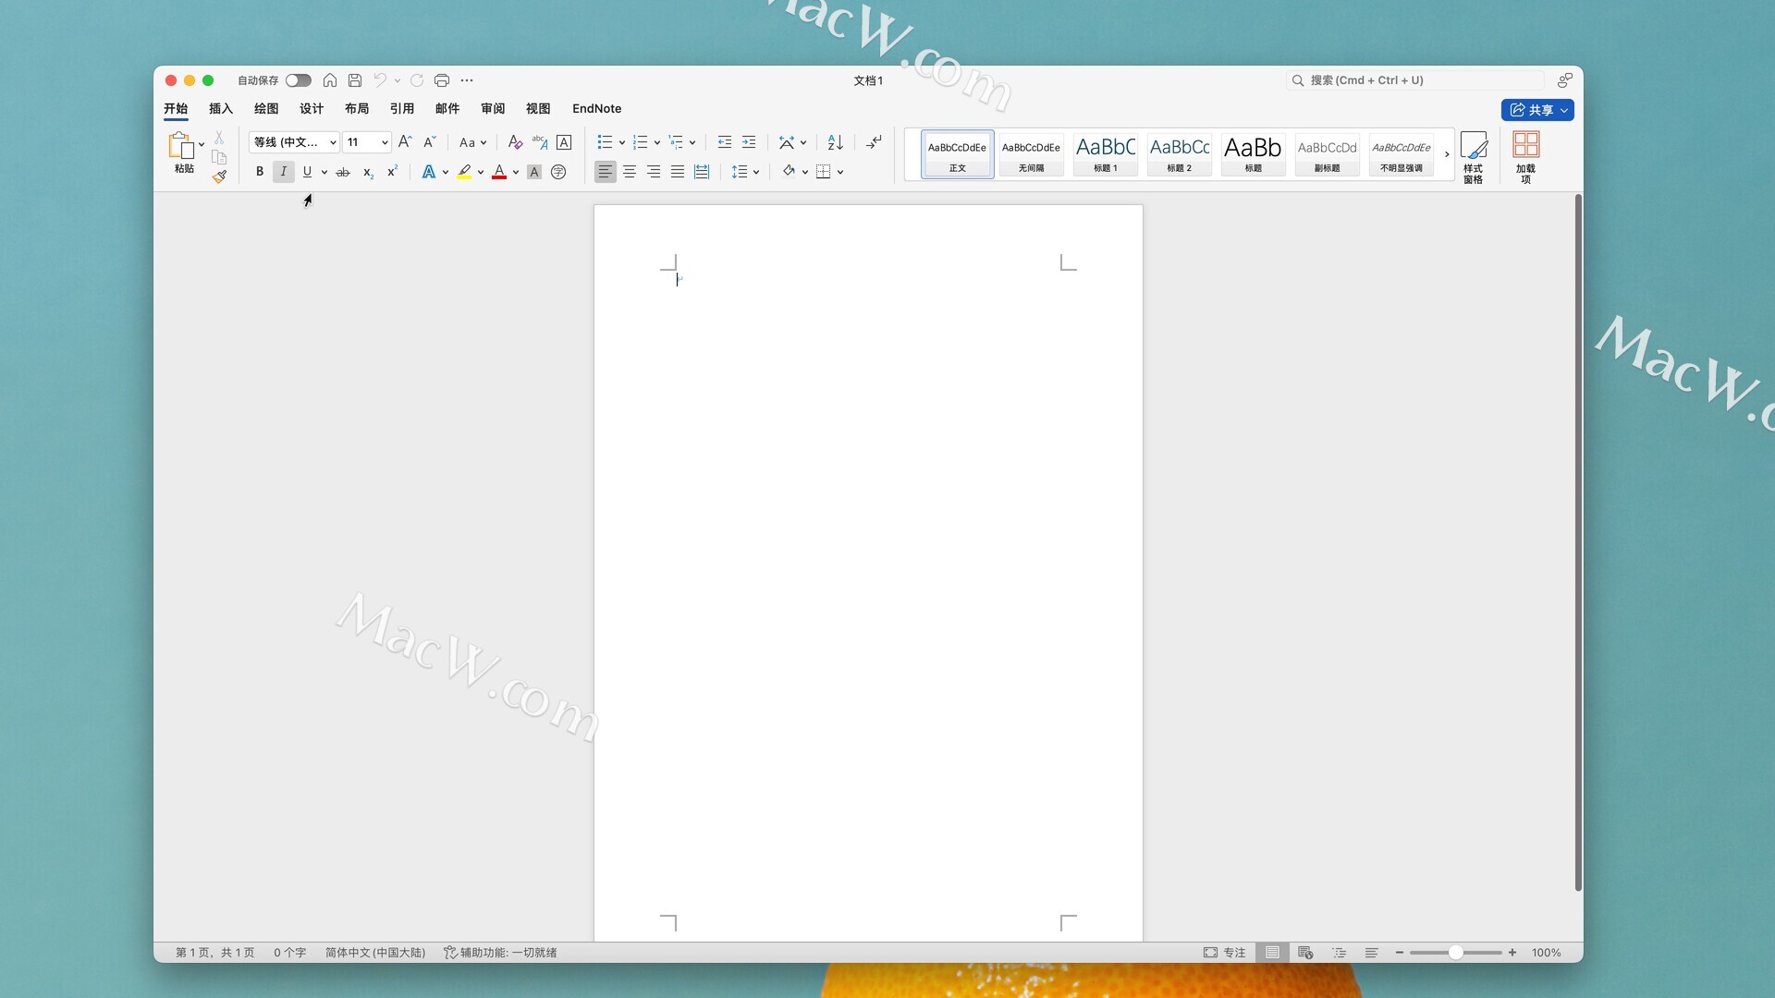The width and height of the screenshot is (1775, 998).
Task: Open the 插入 tab
Action: click(221, 109)
